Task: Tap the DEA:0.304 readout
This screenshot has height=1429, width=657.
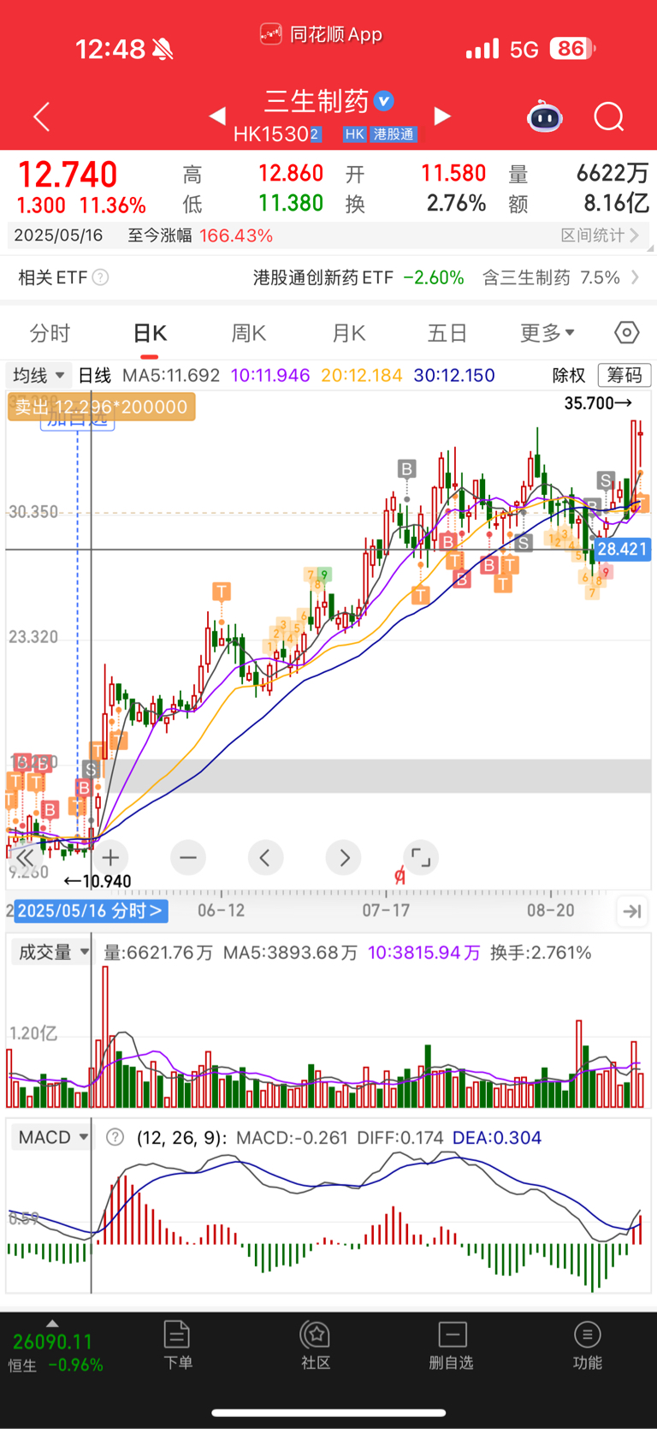Action: click(x=497, y=1137)
